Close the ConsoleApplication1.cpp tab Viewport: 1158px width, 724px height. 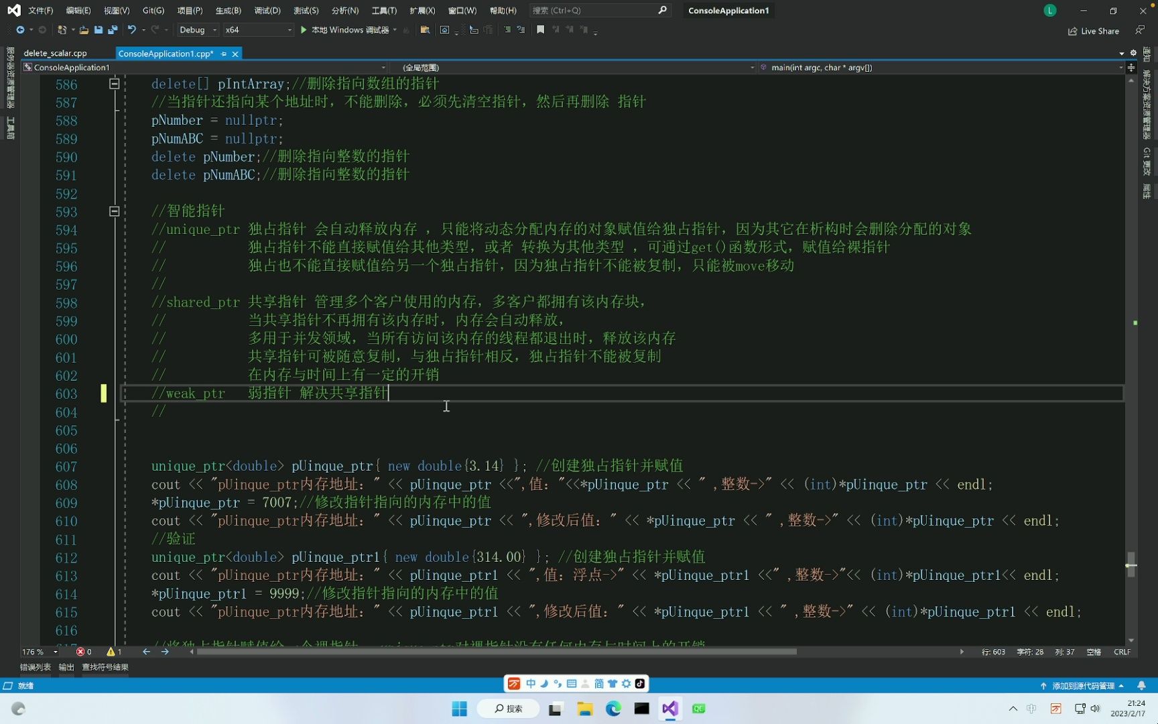pyautogui.click(x=235, y=54)
